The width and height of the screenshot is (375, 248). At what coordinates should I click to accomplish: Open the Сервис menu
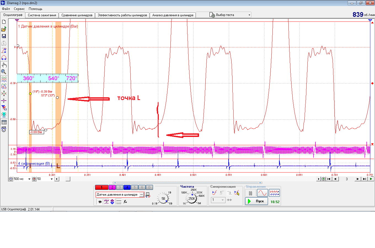(19, 9)
